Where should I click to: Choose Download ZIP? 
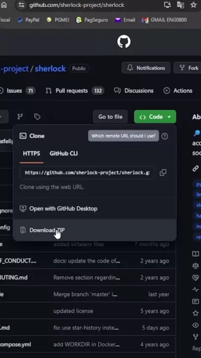95,230
